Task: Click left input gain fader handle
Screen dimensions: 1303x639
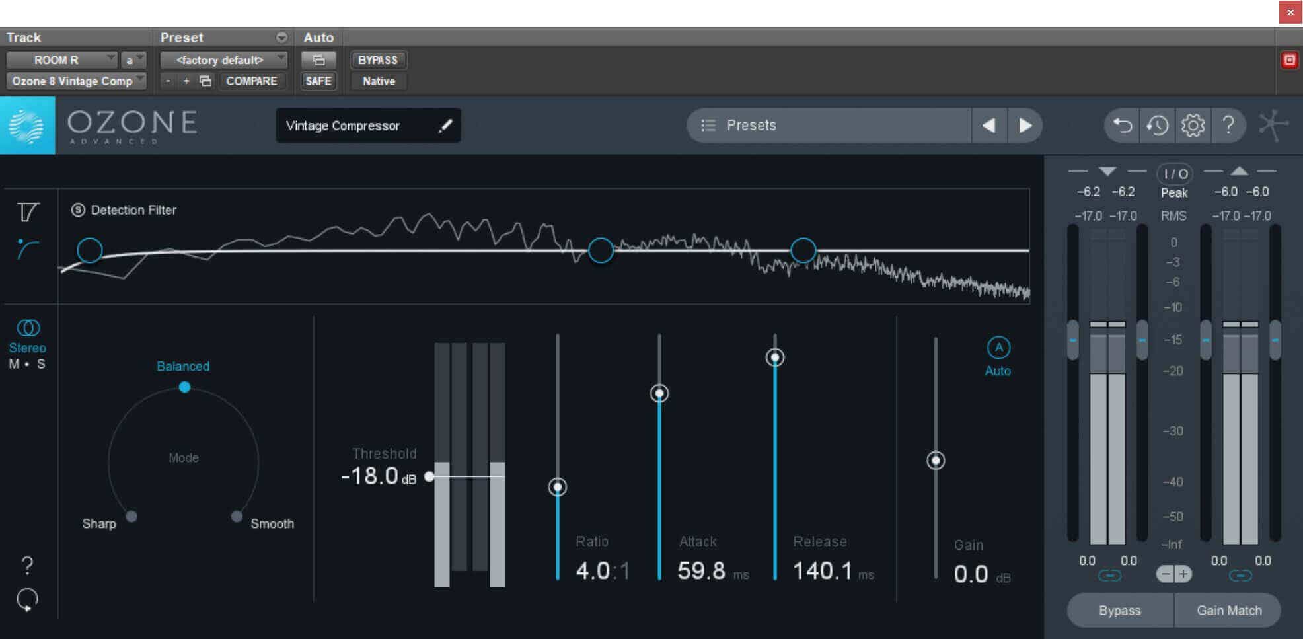Action: point(1073,340)
